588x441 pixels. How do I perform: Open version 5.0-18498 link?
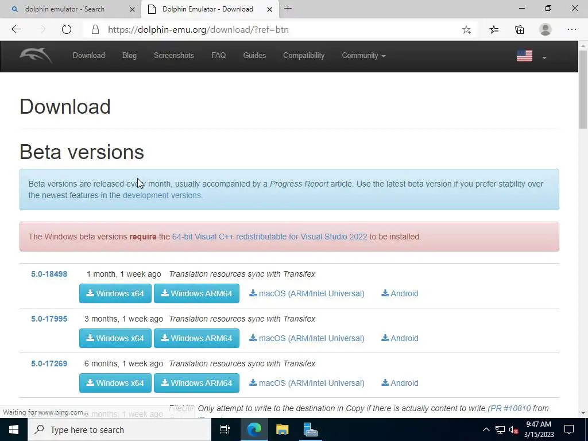point(49,274)
